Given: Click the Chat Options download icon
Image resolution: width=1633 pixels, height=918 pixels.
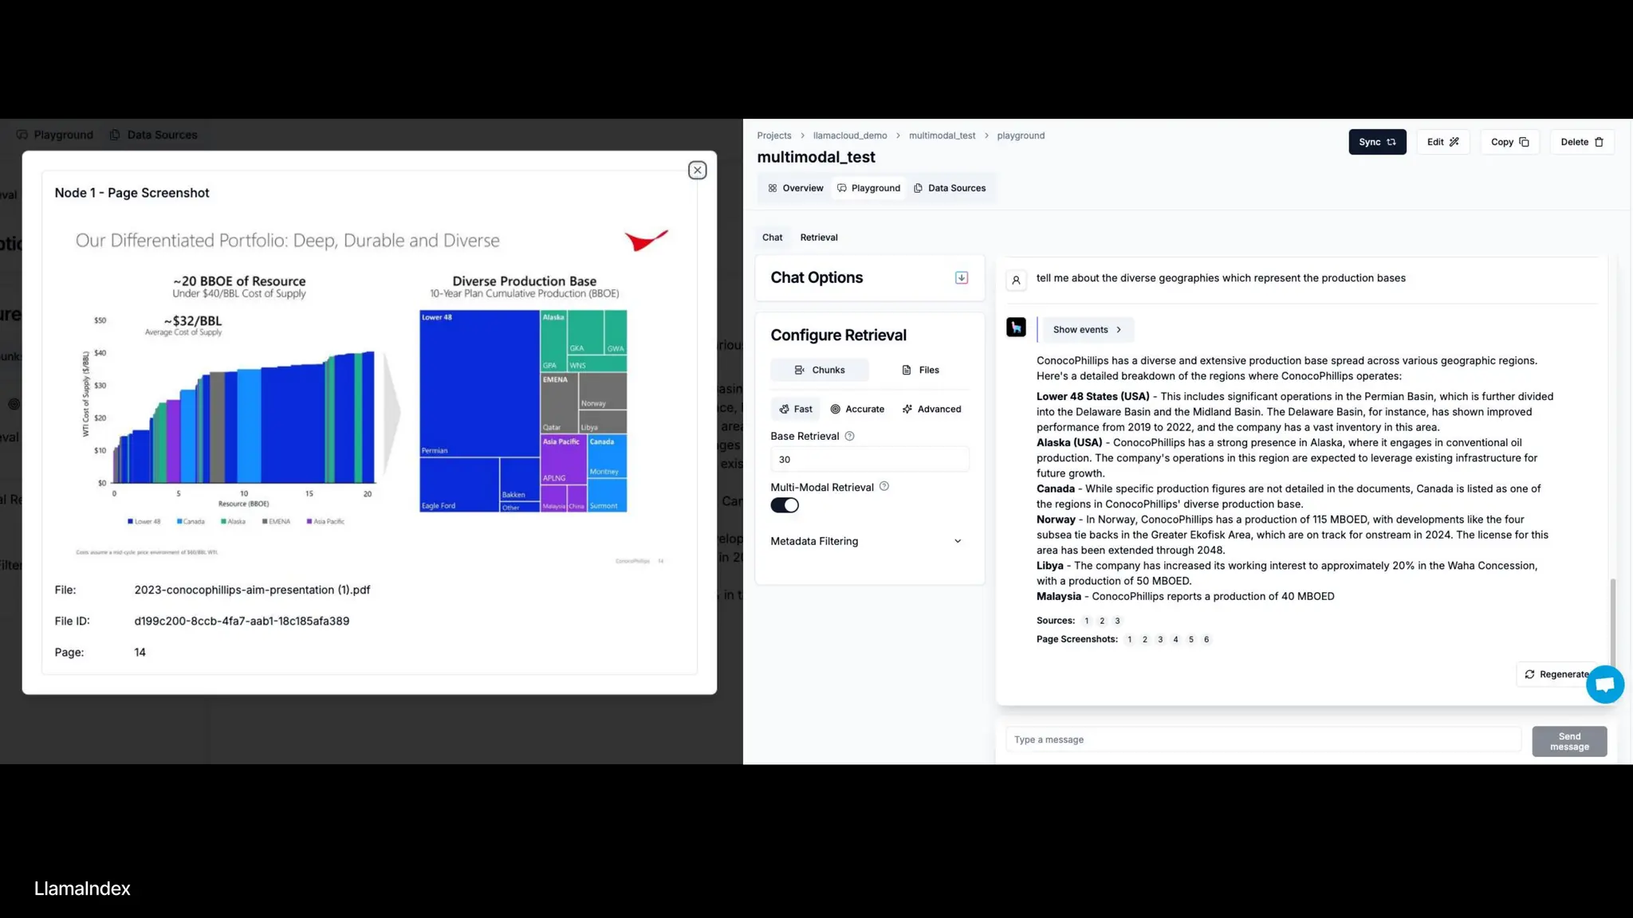Looking at the screenshot, I should (961, 277).
